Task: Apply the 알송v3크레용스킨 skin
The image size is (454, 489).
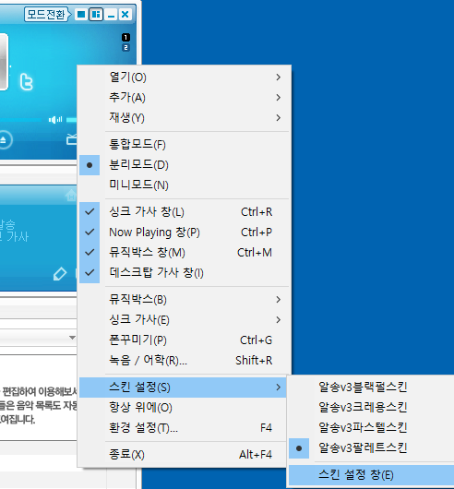Action: pyautogui.click(x=371, y=407)
